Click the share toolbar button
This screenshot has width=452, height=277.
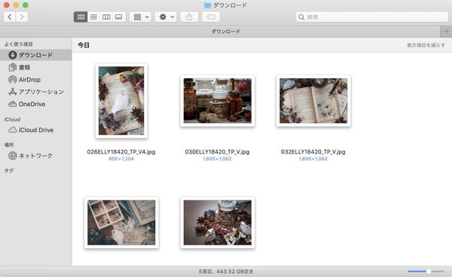(x=189, y=17)
